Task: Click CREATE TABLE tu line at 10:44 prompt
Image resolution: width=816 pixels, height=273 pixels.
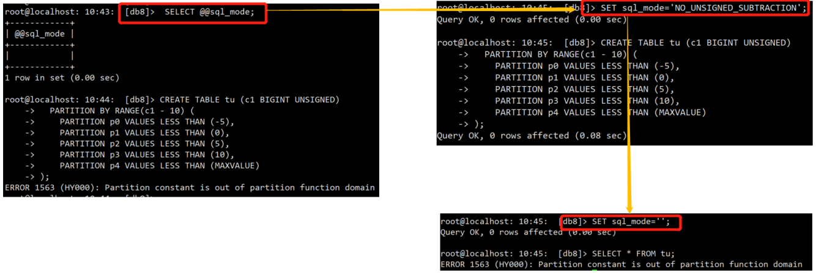Action: (x=250, y=100)
